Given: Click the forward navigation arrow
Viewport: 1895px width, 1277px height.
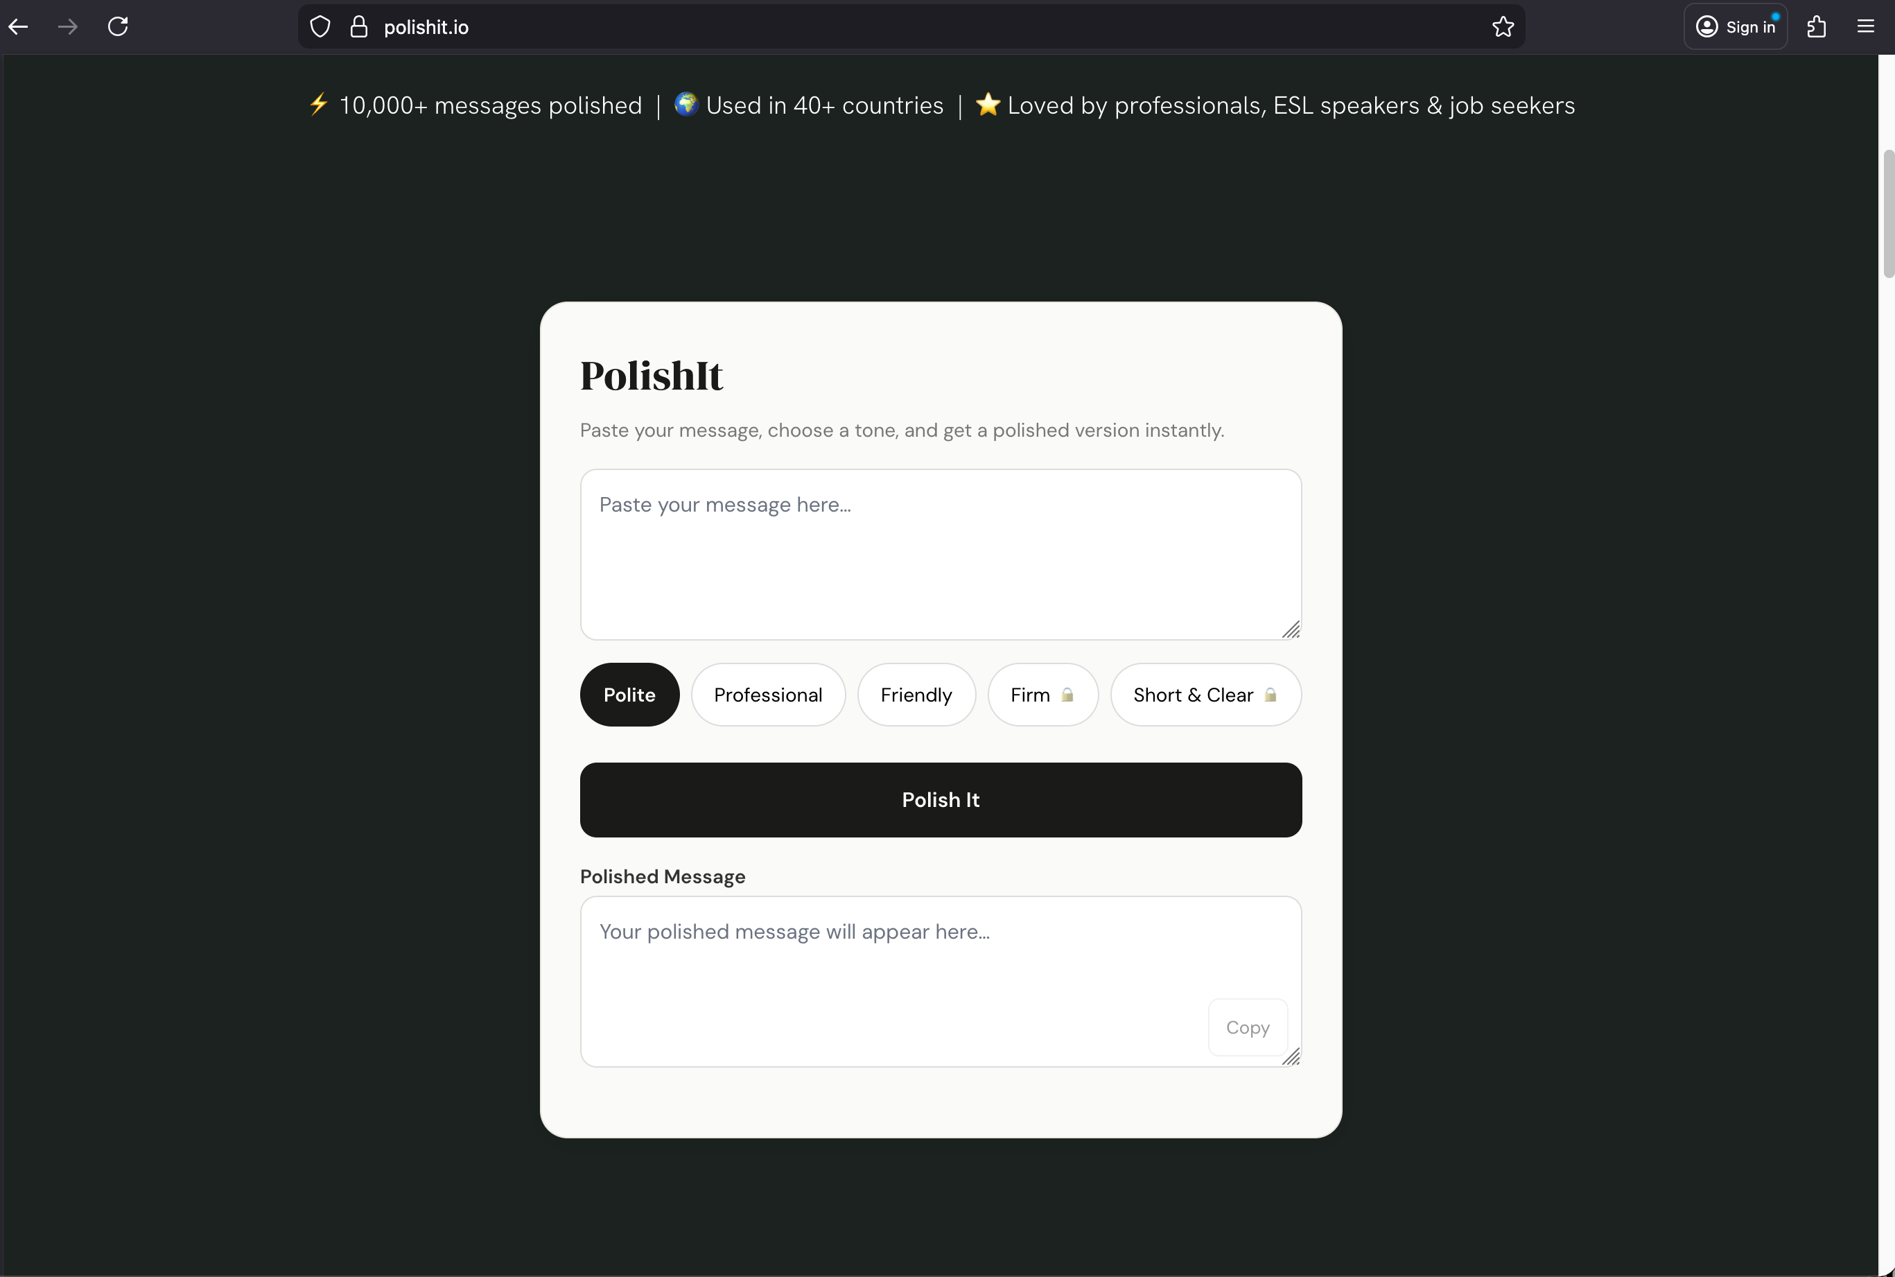Looking at the screenshot, I should pos(67,26).
